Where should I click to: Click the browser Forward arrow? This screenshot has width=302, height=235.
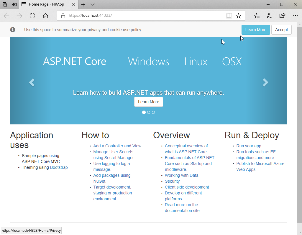[19, 16]
